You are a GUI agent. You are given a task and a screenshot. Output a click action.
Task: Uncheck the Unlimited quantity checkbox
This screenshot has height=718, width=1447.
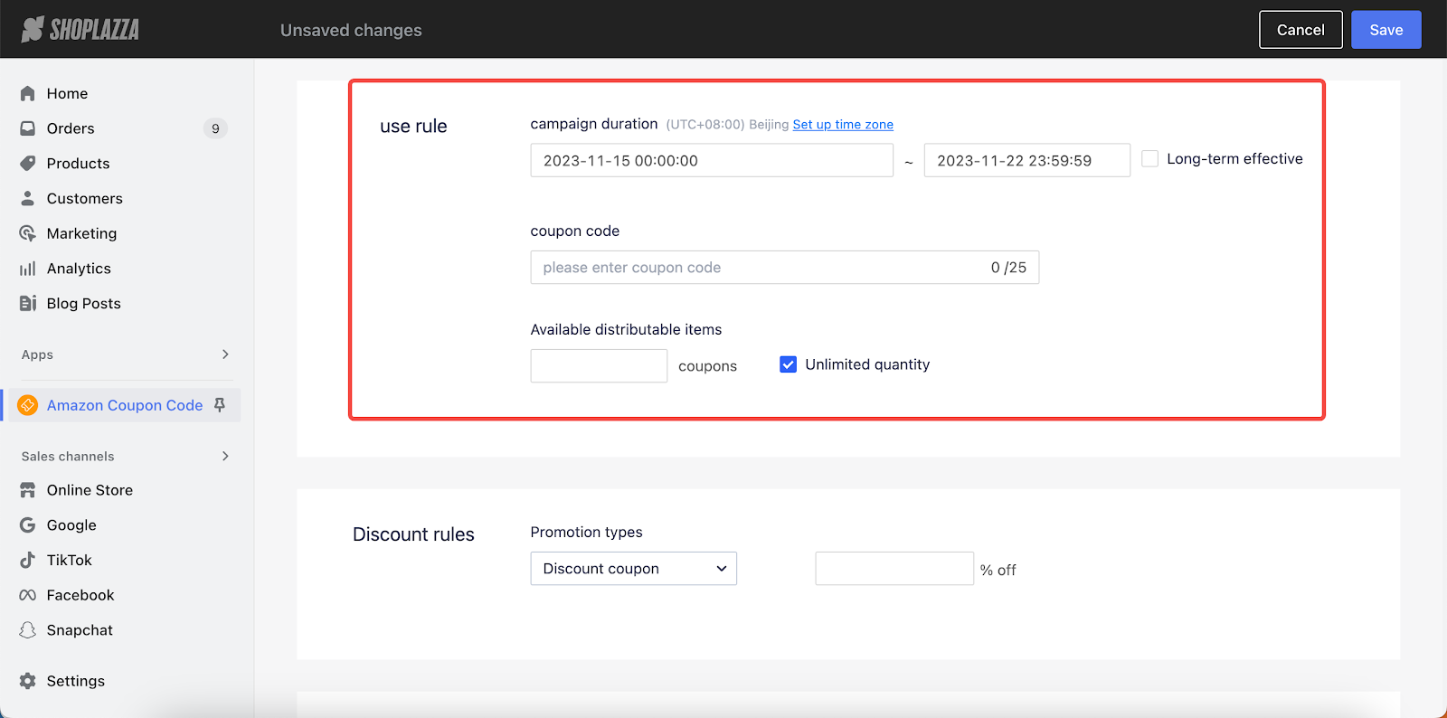tap(789, 364)
